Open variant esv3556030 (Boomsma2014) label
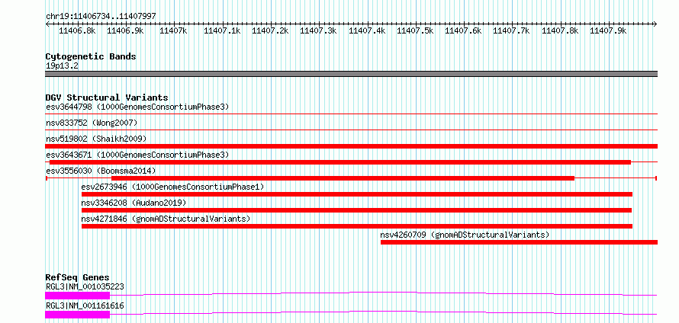The width and height of the screenshot is (679, 323). click(101, 171)
